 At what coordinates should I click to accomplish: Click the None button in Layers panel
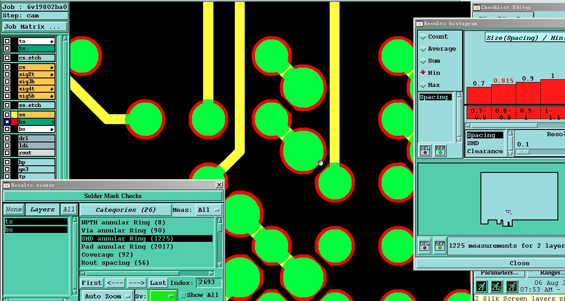[14, 210]
